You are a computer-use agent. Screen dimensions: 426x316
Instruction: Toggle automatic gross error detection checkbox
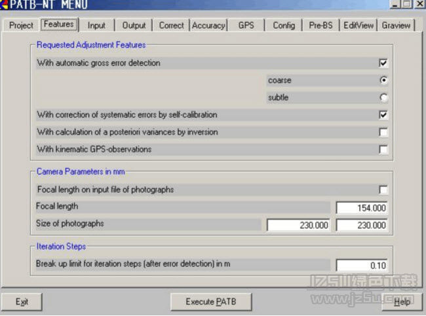click(x=383, y=63)
